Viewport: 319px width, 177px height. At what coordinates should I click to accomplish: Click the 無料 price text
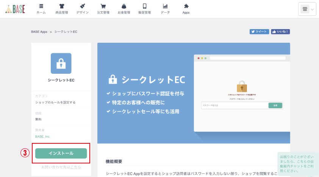pos(38,120)
